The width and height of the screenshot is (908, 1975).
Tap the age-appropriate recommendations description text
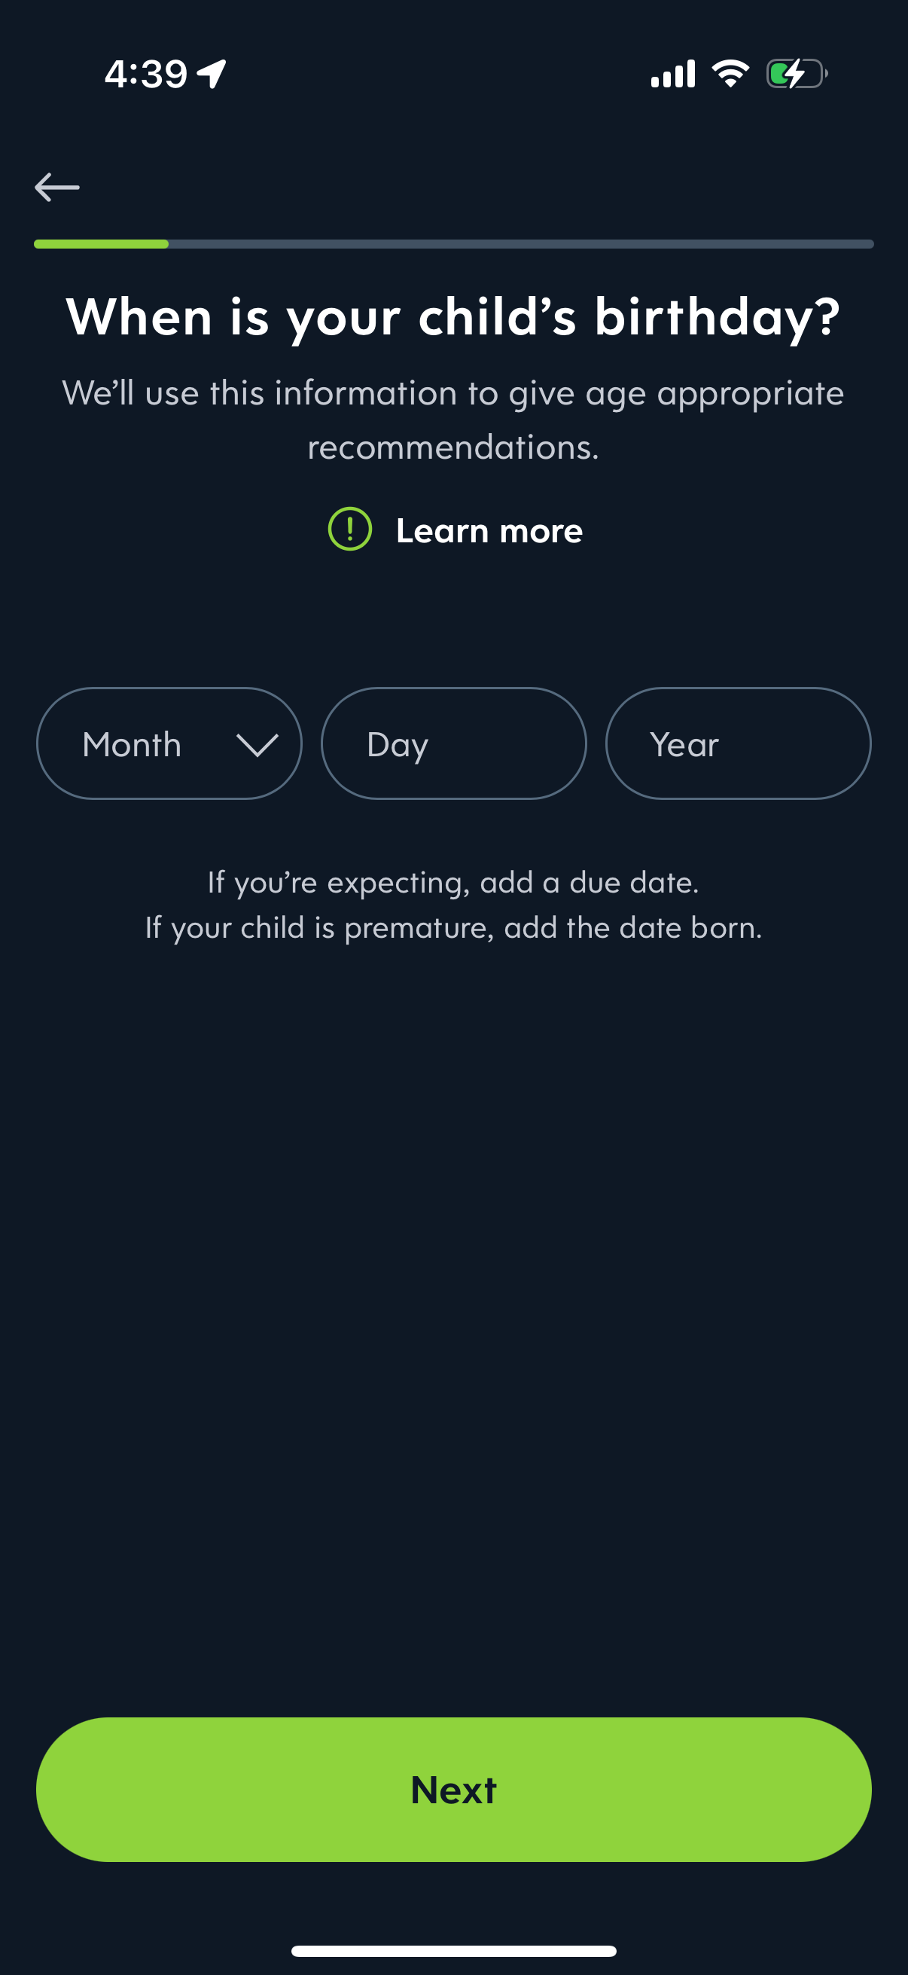click(x=453, y=420)
